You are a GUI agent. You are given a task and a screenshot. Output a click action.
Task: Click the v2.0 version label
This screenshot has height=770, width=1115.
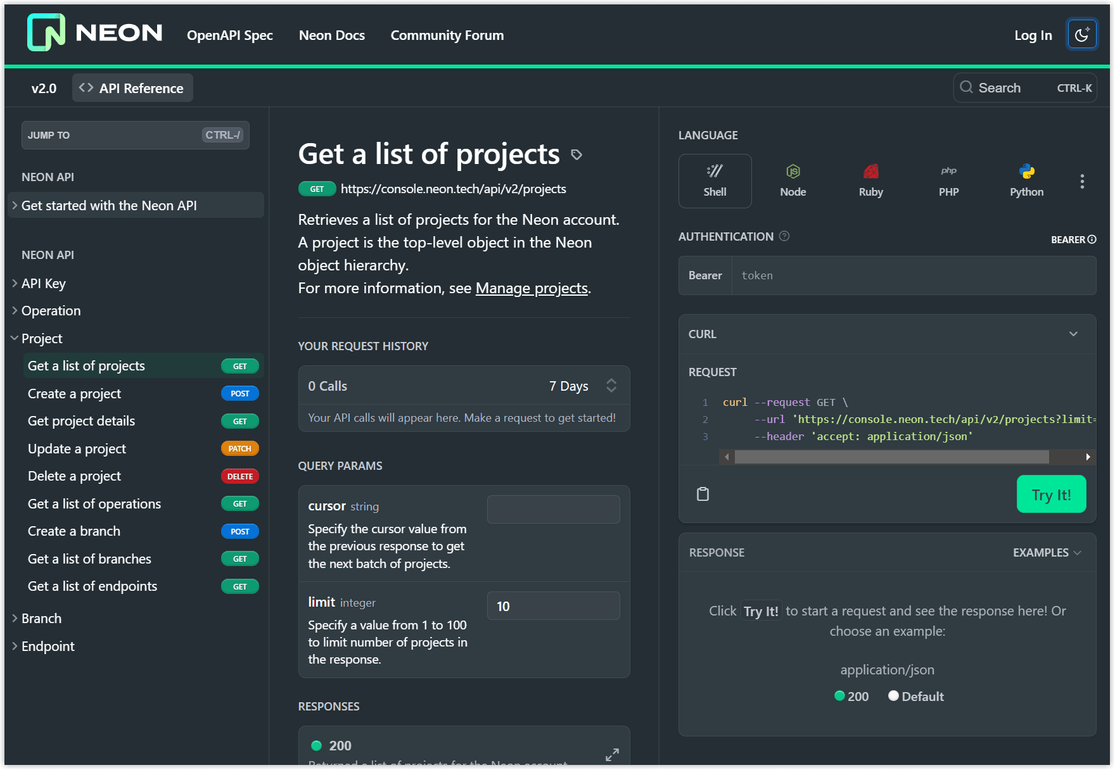tap(44, 88)
